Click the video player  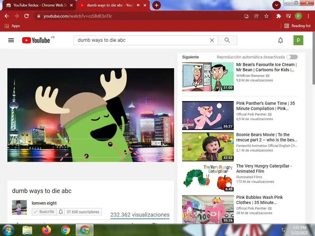(91, 115)
